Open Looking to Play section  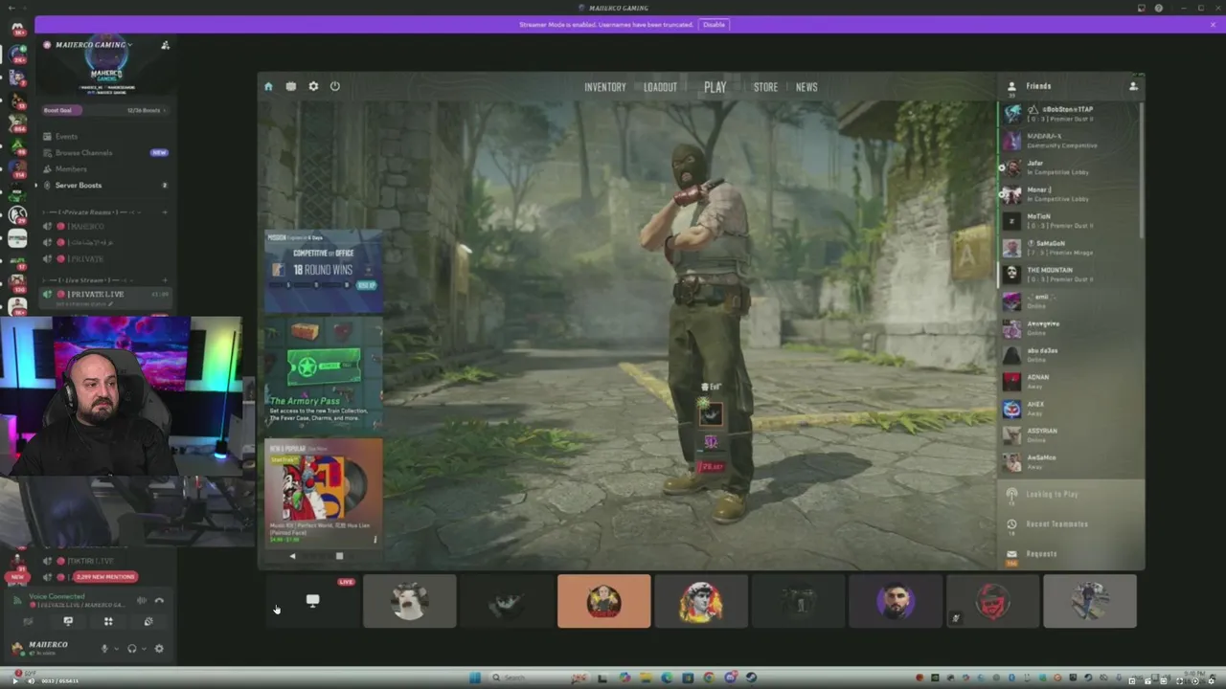[x=1071, y=495]
